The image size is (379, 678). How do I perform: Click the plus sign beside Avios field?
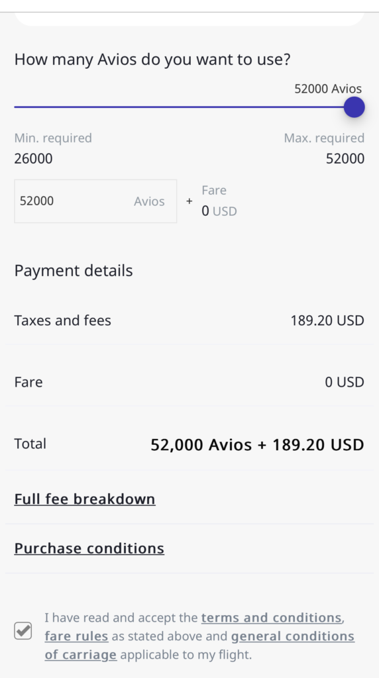click(189, 201)
